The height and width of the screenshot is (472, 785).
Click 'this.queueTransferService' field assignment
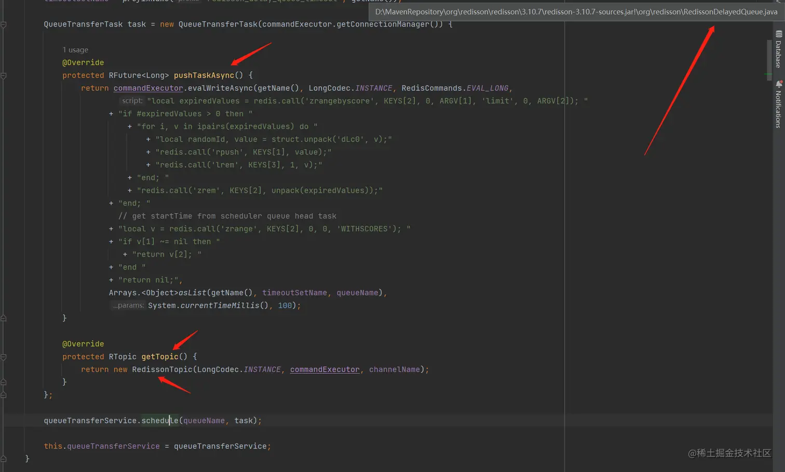click(x=102, y=446)
